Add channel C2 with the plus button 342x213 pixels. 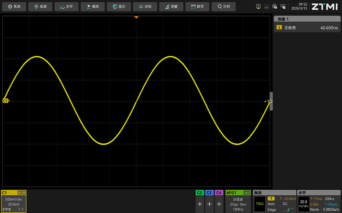click(200, 204)
